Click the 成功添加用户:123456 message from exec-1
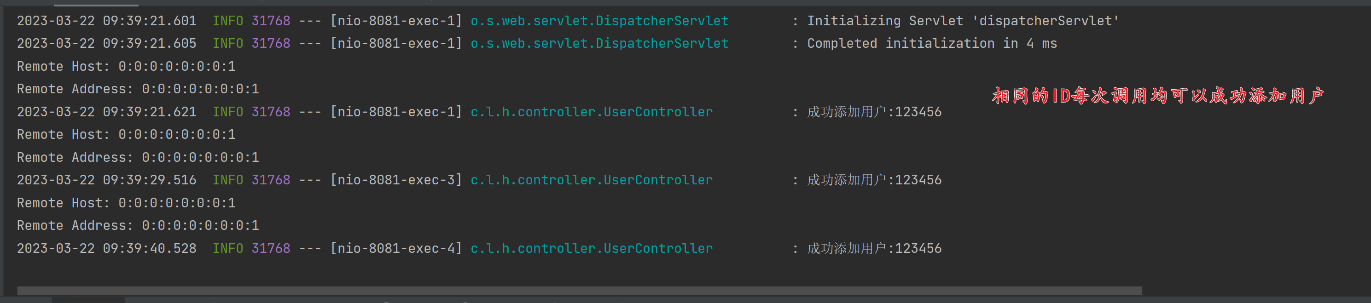Image resolution: width=1371 pixels, height=303 pixels. pos(874,112)
